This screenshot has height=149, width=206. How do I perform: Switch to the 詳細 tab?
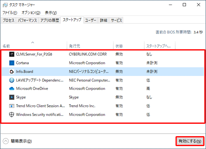pyautogui.click(x=103, y=20)
